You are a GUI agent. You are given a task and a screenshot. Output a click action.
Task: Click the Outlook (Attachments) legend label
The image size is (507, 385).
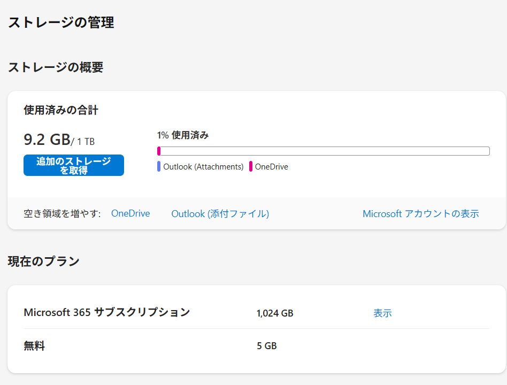pyautogui.click(x=203, y=166)
